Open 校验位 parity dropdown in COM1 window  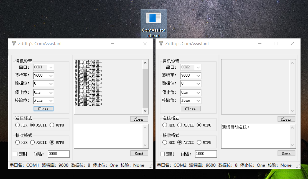[x=44, y=101]
